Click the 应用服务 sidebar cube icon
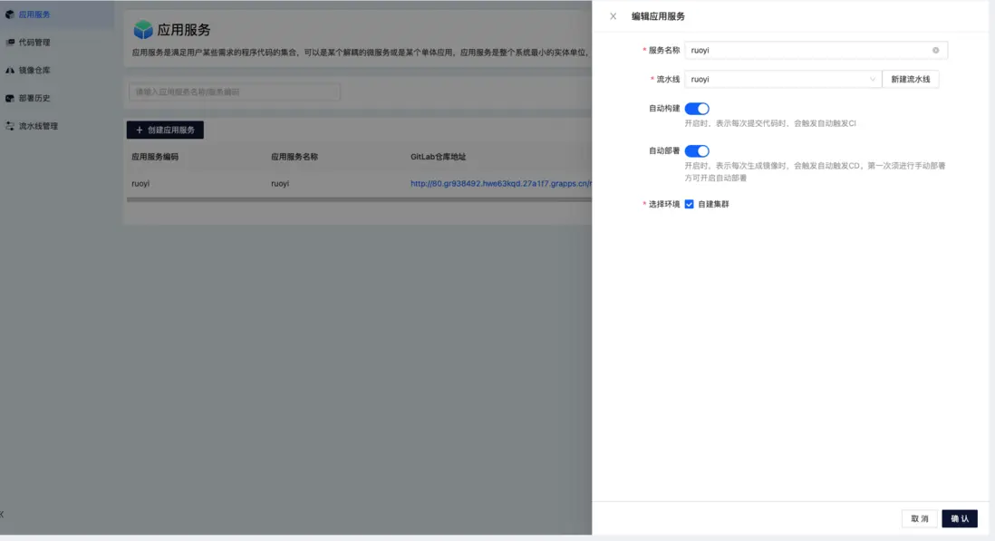Image resolution: width=995 pixels, height=541 pixels. (10, 14)
